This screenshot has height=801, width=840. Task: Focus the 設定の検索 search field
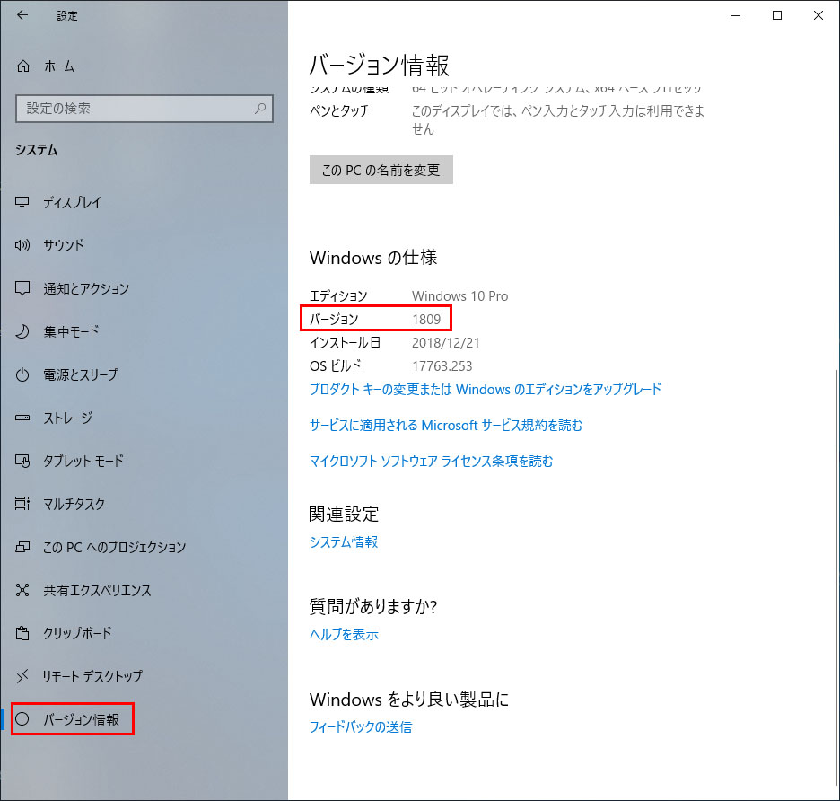pos(144,109)
